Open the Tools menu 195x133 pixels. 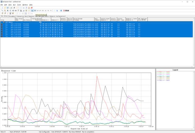click(19, 5)
